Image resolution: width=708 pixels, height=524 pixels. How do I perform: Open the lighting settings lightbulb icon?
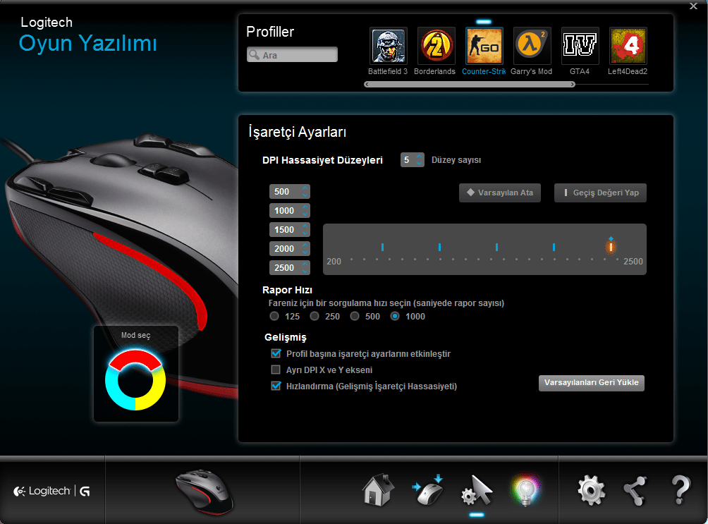pyautogui.click(x=525, y=489)
